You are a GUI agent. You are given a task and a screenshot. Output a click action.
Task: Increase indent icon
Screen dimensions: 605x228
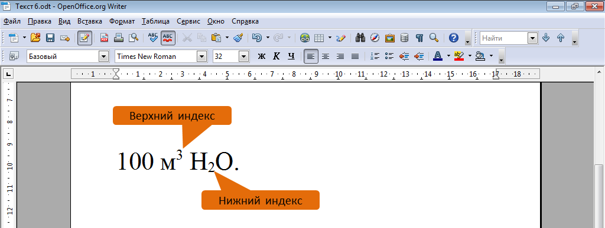[419, 57]
